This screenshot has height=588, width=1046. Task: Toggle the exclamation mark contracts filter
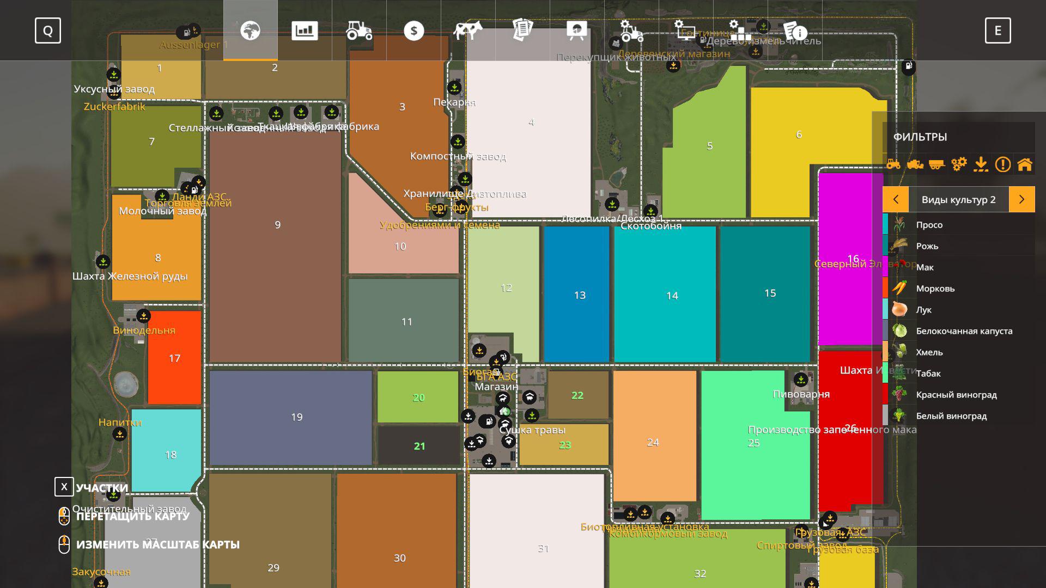[x=1002, y=164]
